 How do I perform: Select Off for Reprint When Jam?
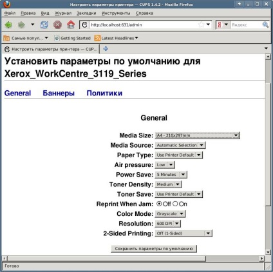click(159, 204)
